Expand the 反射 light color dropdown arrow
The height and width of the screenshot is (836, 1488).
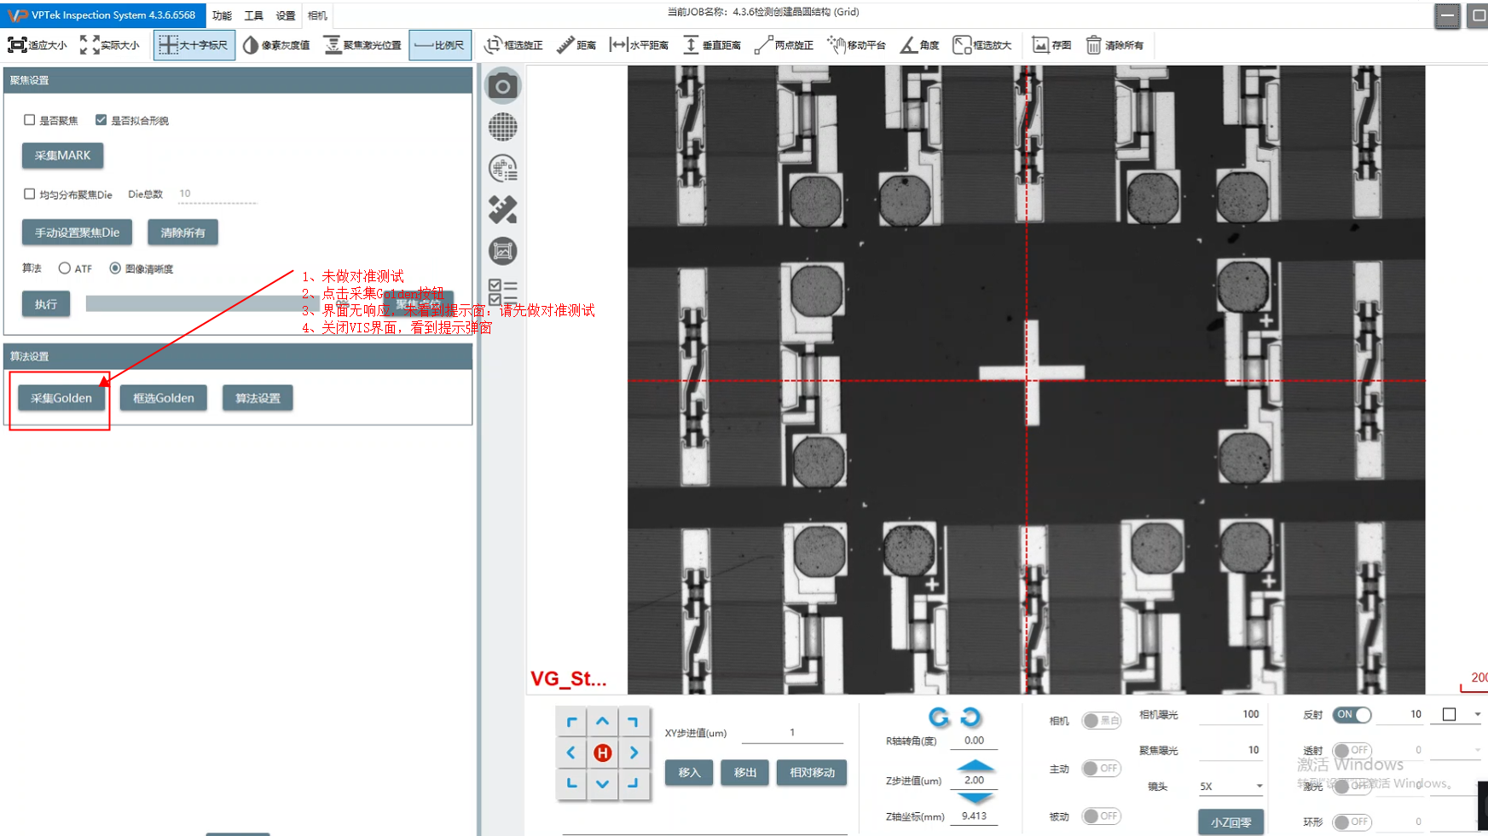click(1477, 714)
